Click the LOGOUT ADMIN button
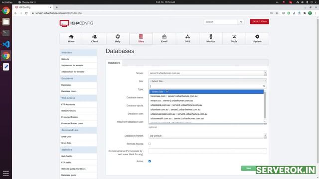The image size is (319, 179). tap(259, 21)
